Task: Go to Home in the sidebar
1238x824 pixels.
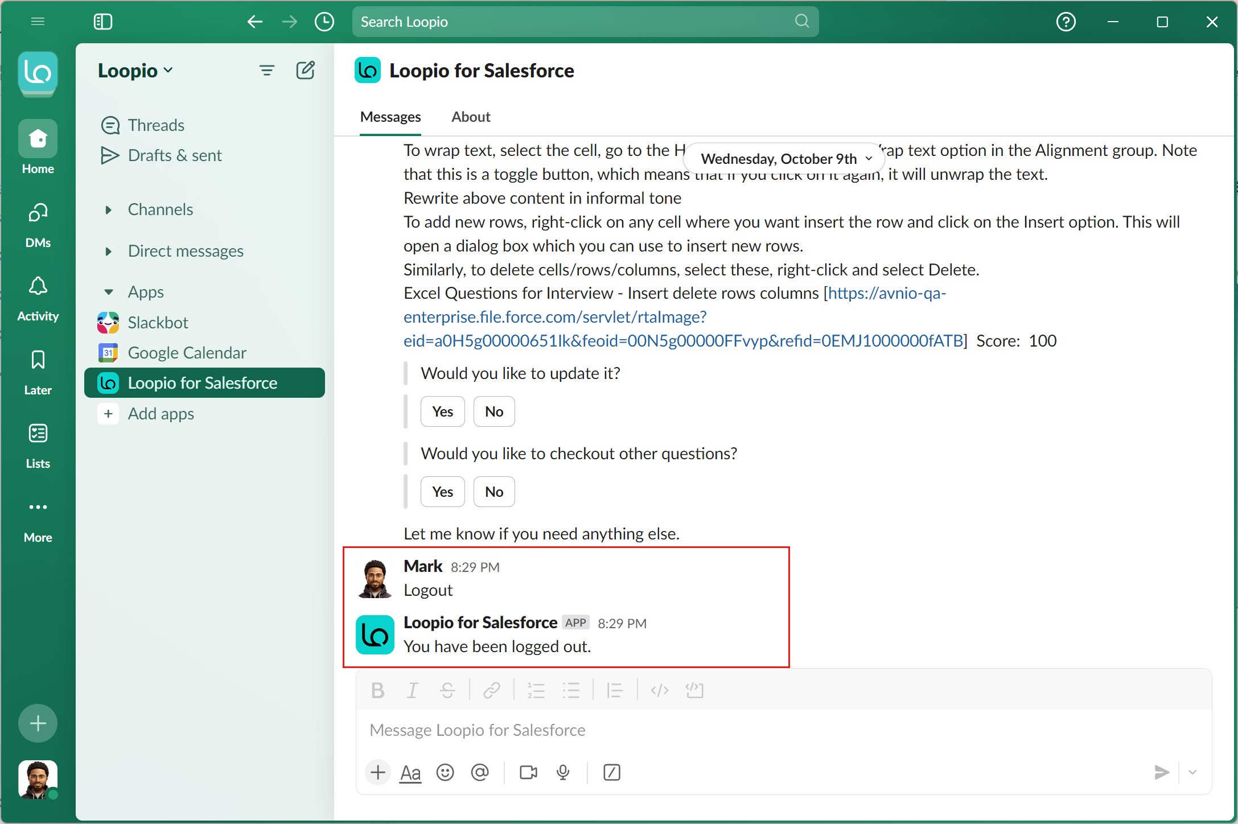Action: [x=38, y=147]
